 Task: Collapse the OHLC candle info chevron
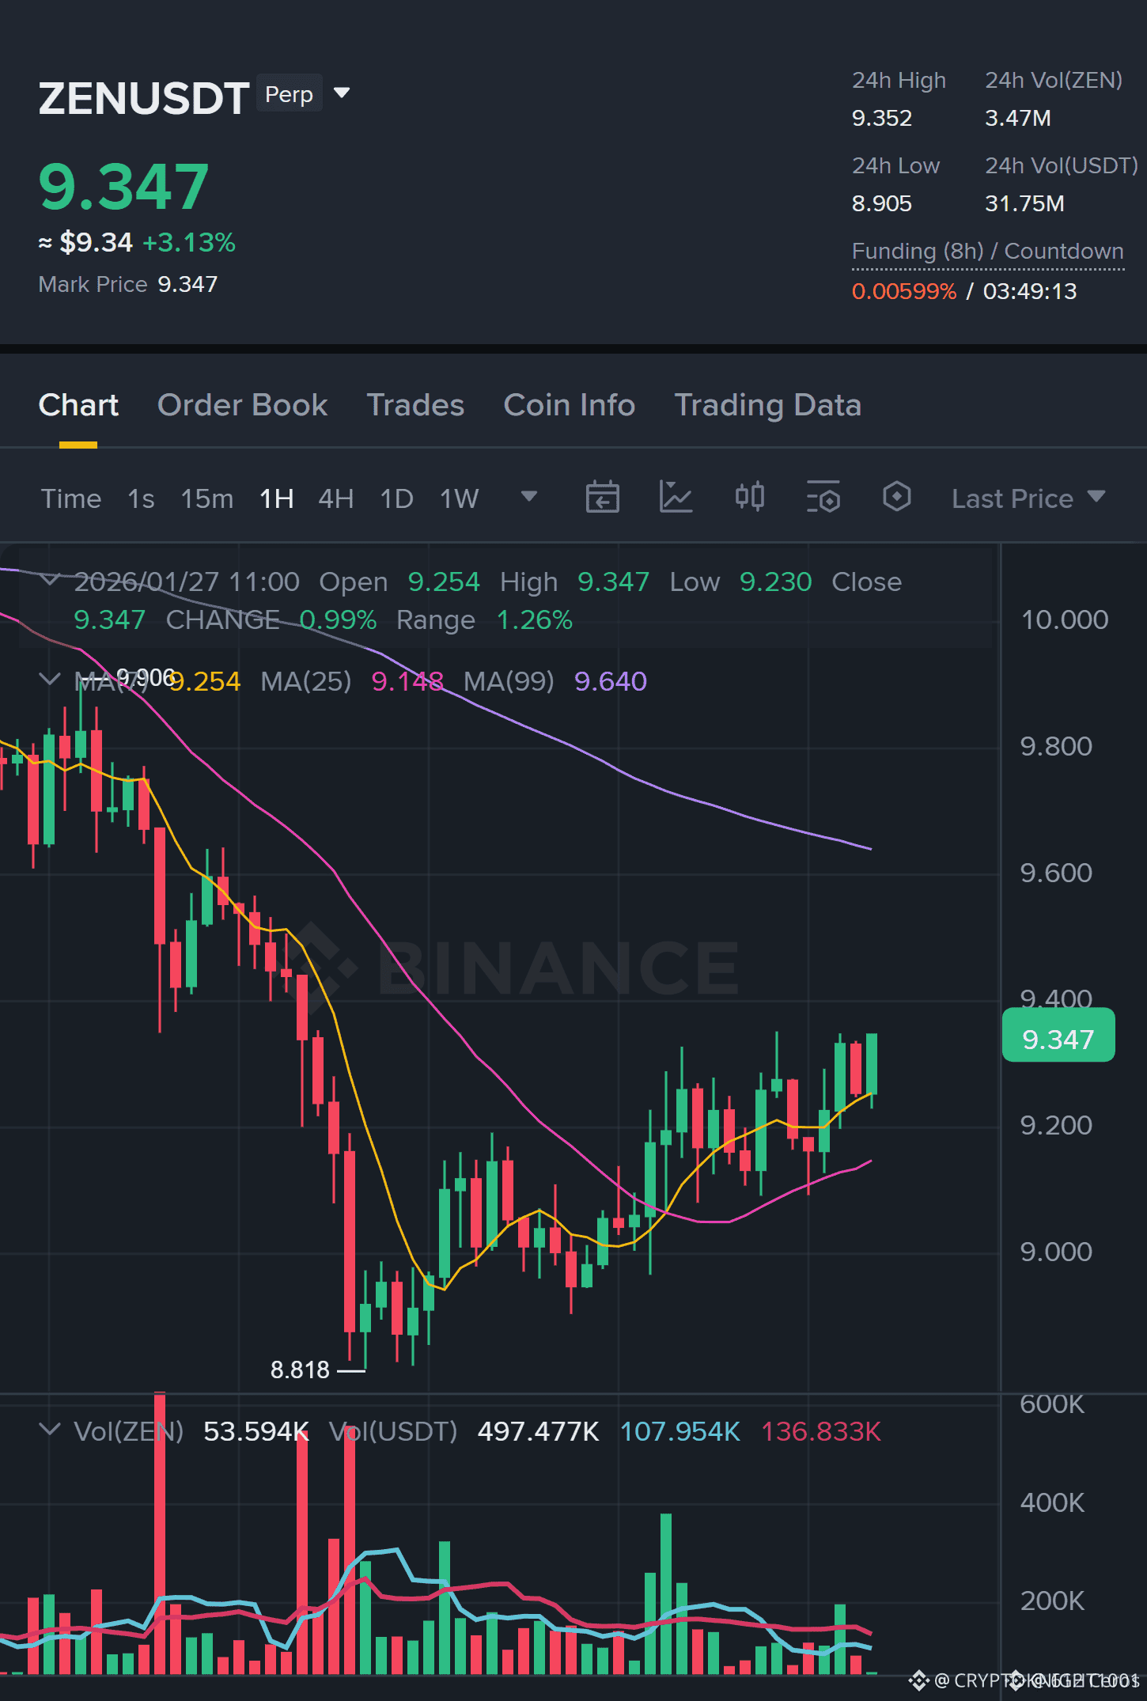point(49,581)
